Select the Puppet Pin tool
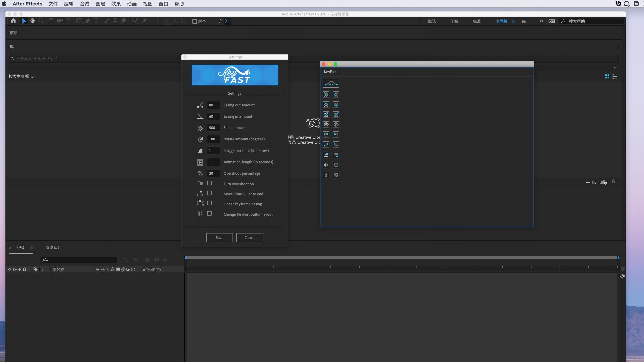Image resolution: width=644 pixels, height=362 pixels. (x=145, y=21)
